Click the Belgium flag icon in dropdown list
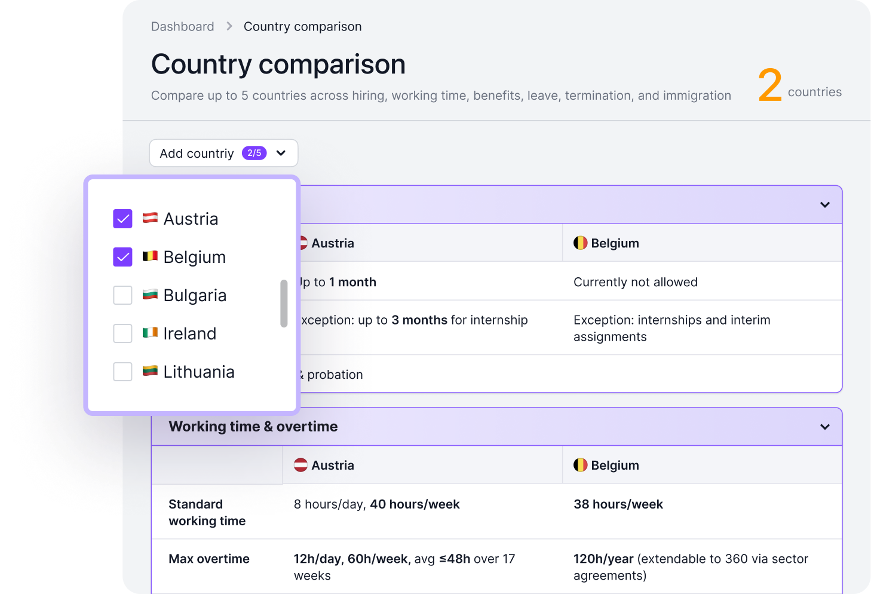Viewport: 871px width, 594px height. pos(150,256)
